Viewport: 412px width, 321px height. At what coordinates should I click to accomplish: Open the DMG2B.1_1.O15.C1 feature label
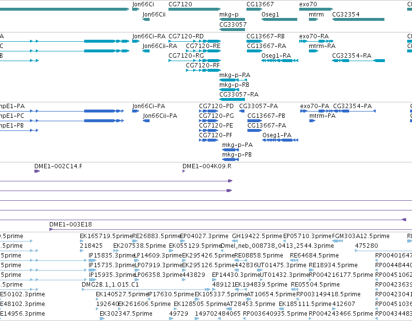point(110,285)
